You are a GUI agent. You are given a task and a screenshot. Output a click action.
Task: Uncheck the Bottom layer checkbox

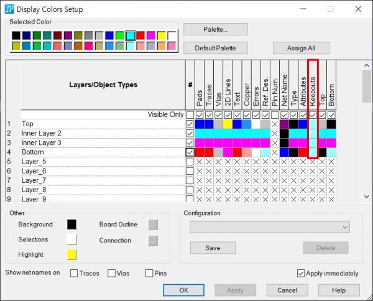point(190,152)
